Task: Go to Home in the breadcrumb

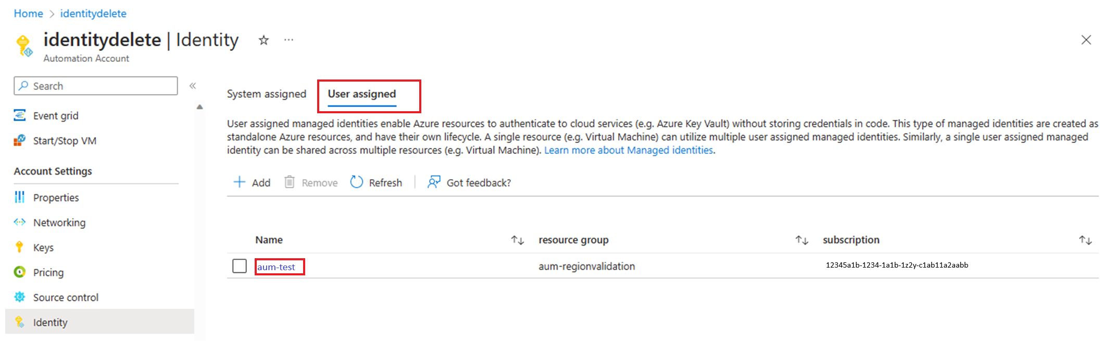Action: coord(28,14)
